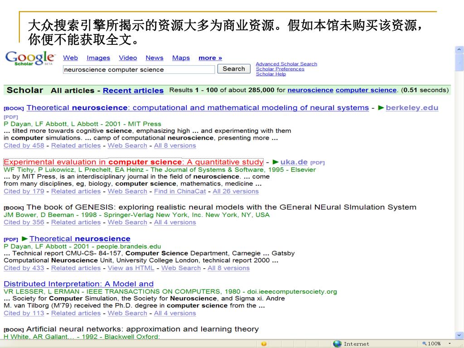Open All 4 versions under GENESIS result
The height and width of the screenshot is (348, 464).
(x=175, y=222)
